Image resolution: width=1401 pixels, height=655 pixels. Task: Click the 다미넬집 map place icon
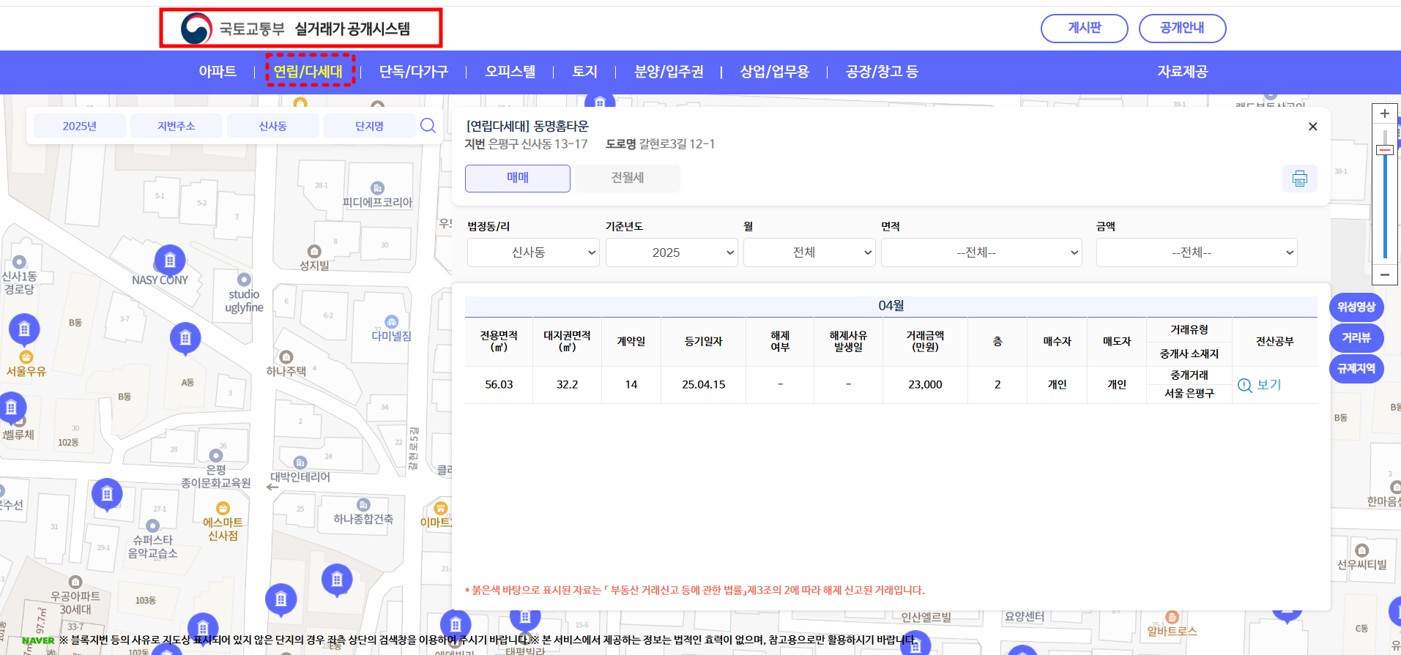(x=392, y=321)
